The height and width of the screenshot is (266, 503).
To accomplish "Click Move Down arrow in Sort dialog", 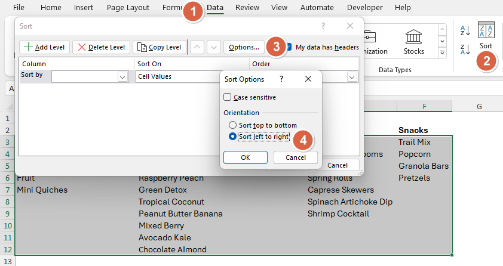I will tap(214, 47).
